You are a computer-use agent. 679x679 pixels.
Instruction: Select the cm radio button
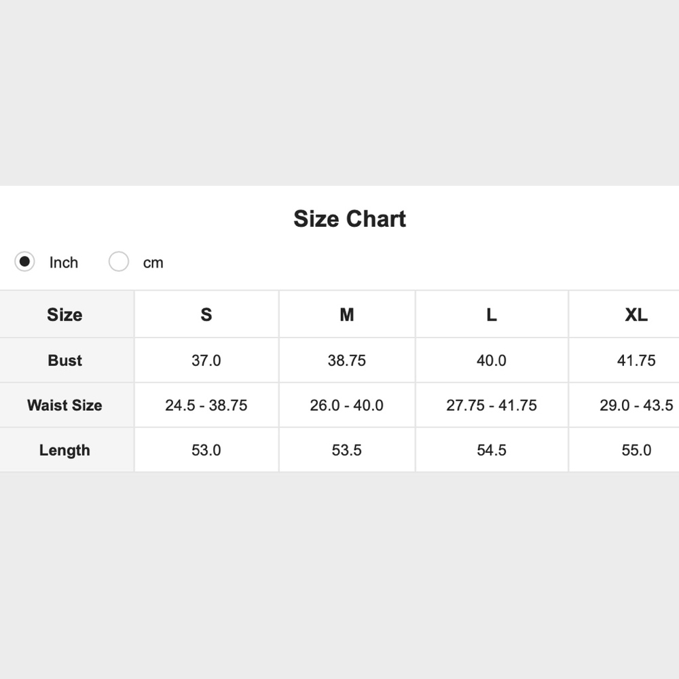tap(119, 261)
